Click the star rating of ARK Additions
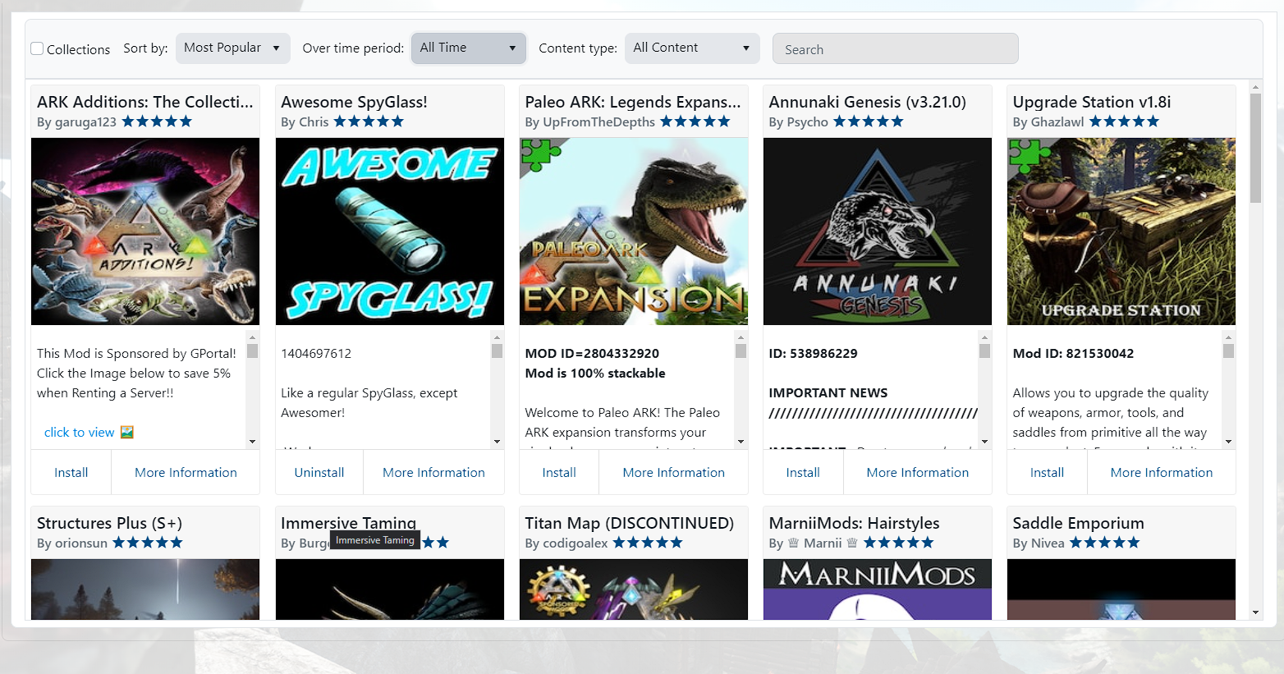 pos(157,122)
